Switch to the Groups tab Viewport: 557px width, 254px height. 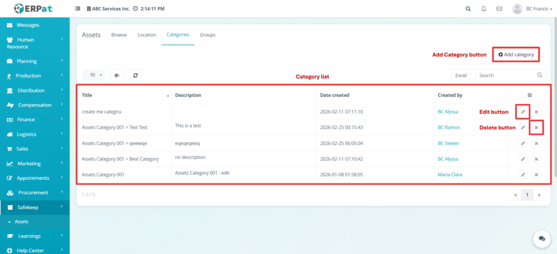click(x=207, y=35)
